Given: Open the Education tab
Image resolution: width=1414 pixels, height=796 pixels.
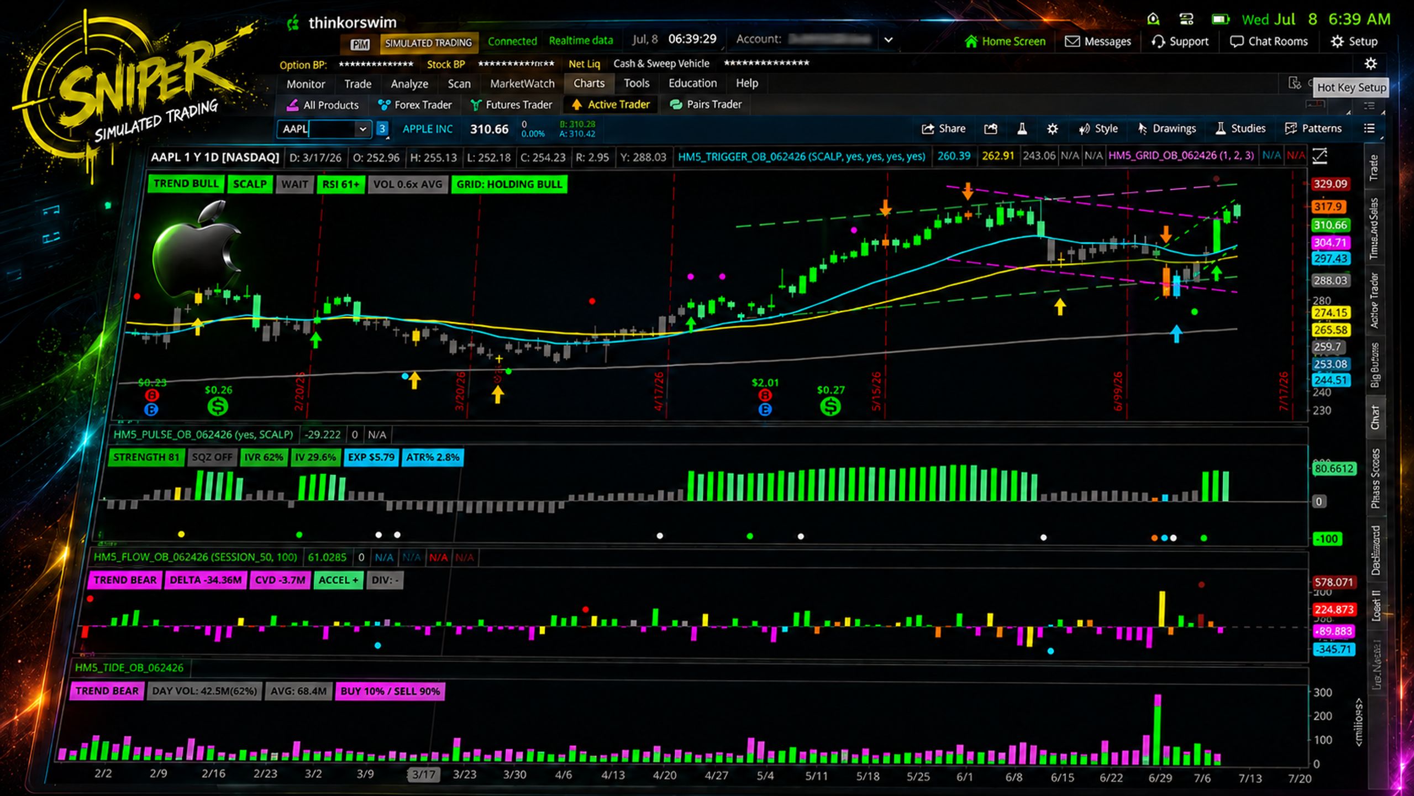Looking at the screenshot, I should 692,83.
